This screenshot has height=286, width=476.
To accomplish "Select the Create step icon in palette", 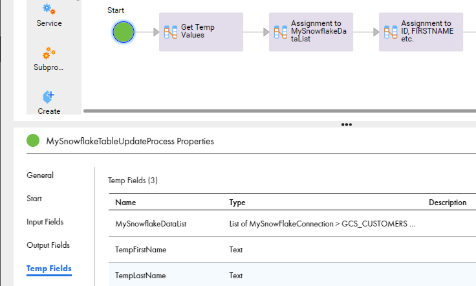I will coord(49,97).
